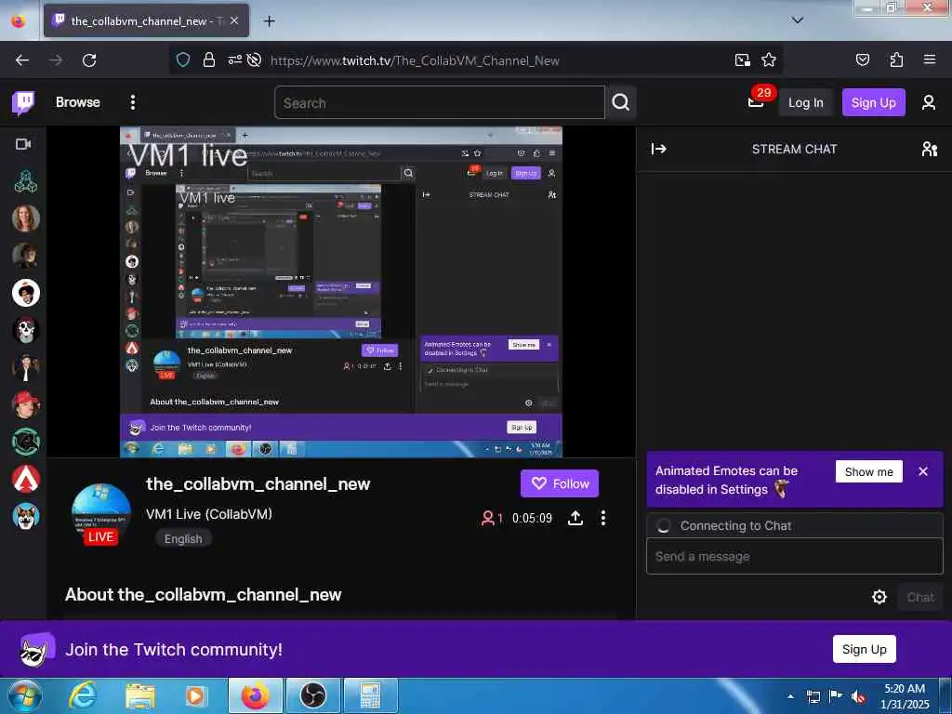Click the tracking protection shield icon
Image resolution: width=952 pixels, height=714 pixels.
[183, 60]
